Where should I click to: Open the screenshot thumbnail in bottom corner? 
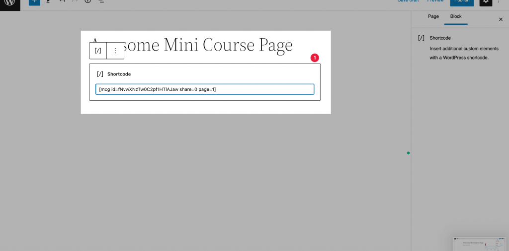pos(479,244)
